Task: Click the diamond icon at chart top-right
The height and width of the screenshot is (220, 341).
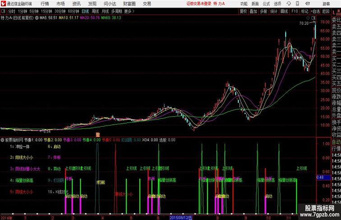Action: [308, 18]
